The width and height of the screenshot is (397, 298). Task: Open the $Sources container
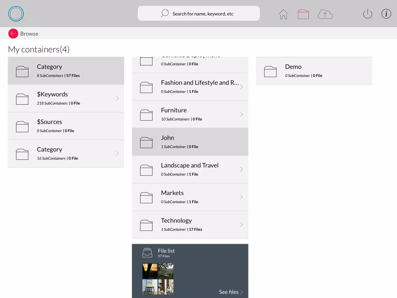tap(66, 126)
